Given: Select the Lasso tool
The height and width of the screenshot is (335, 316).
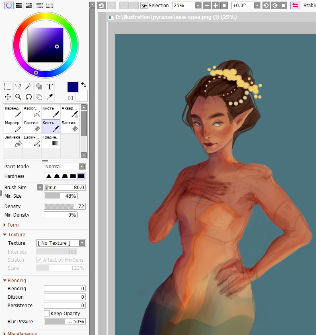Looking at the screenshot, I should 18,87.
